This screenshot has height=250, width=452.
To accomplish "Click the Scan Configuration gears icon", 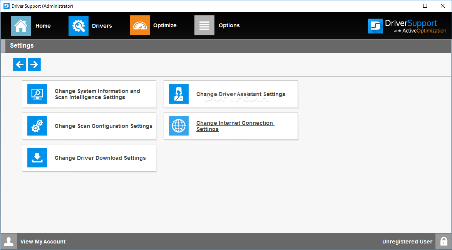I will 37,126.
